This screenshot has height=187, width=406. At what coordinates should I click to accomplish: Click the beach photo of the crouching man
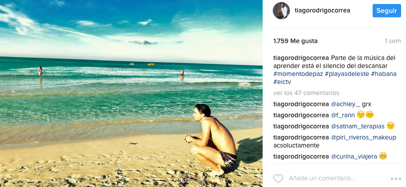coord(131,93)
